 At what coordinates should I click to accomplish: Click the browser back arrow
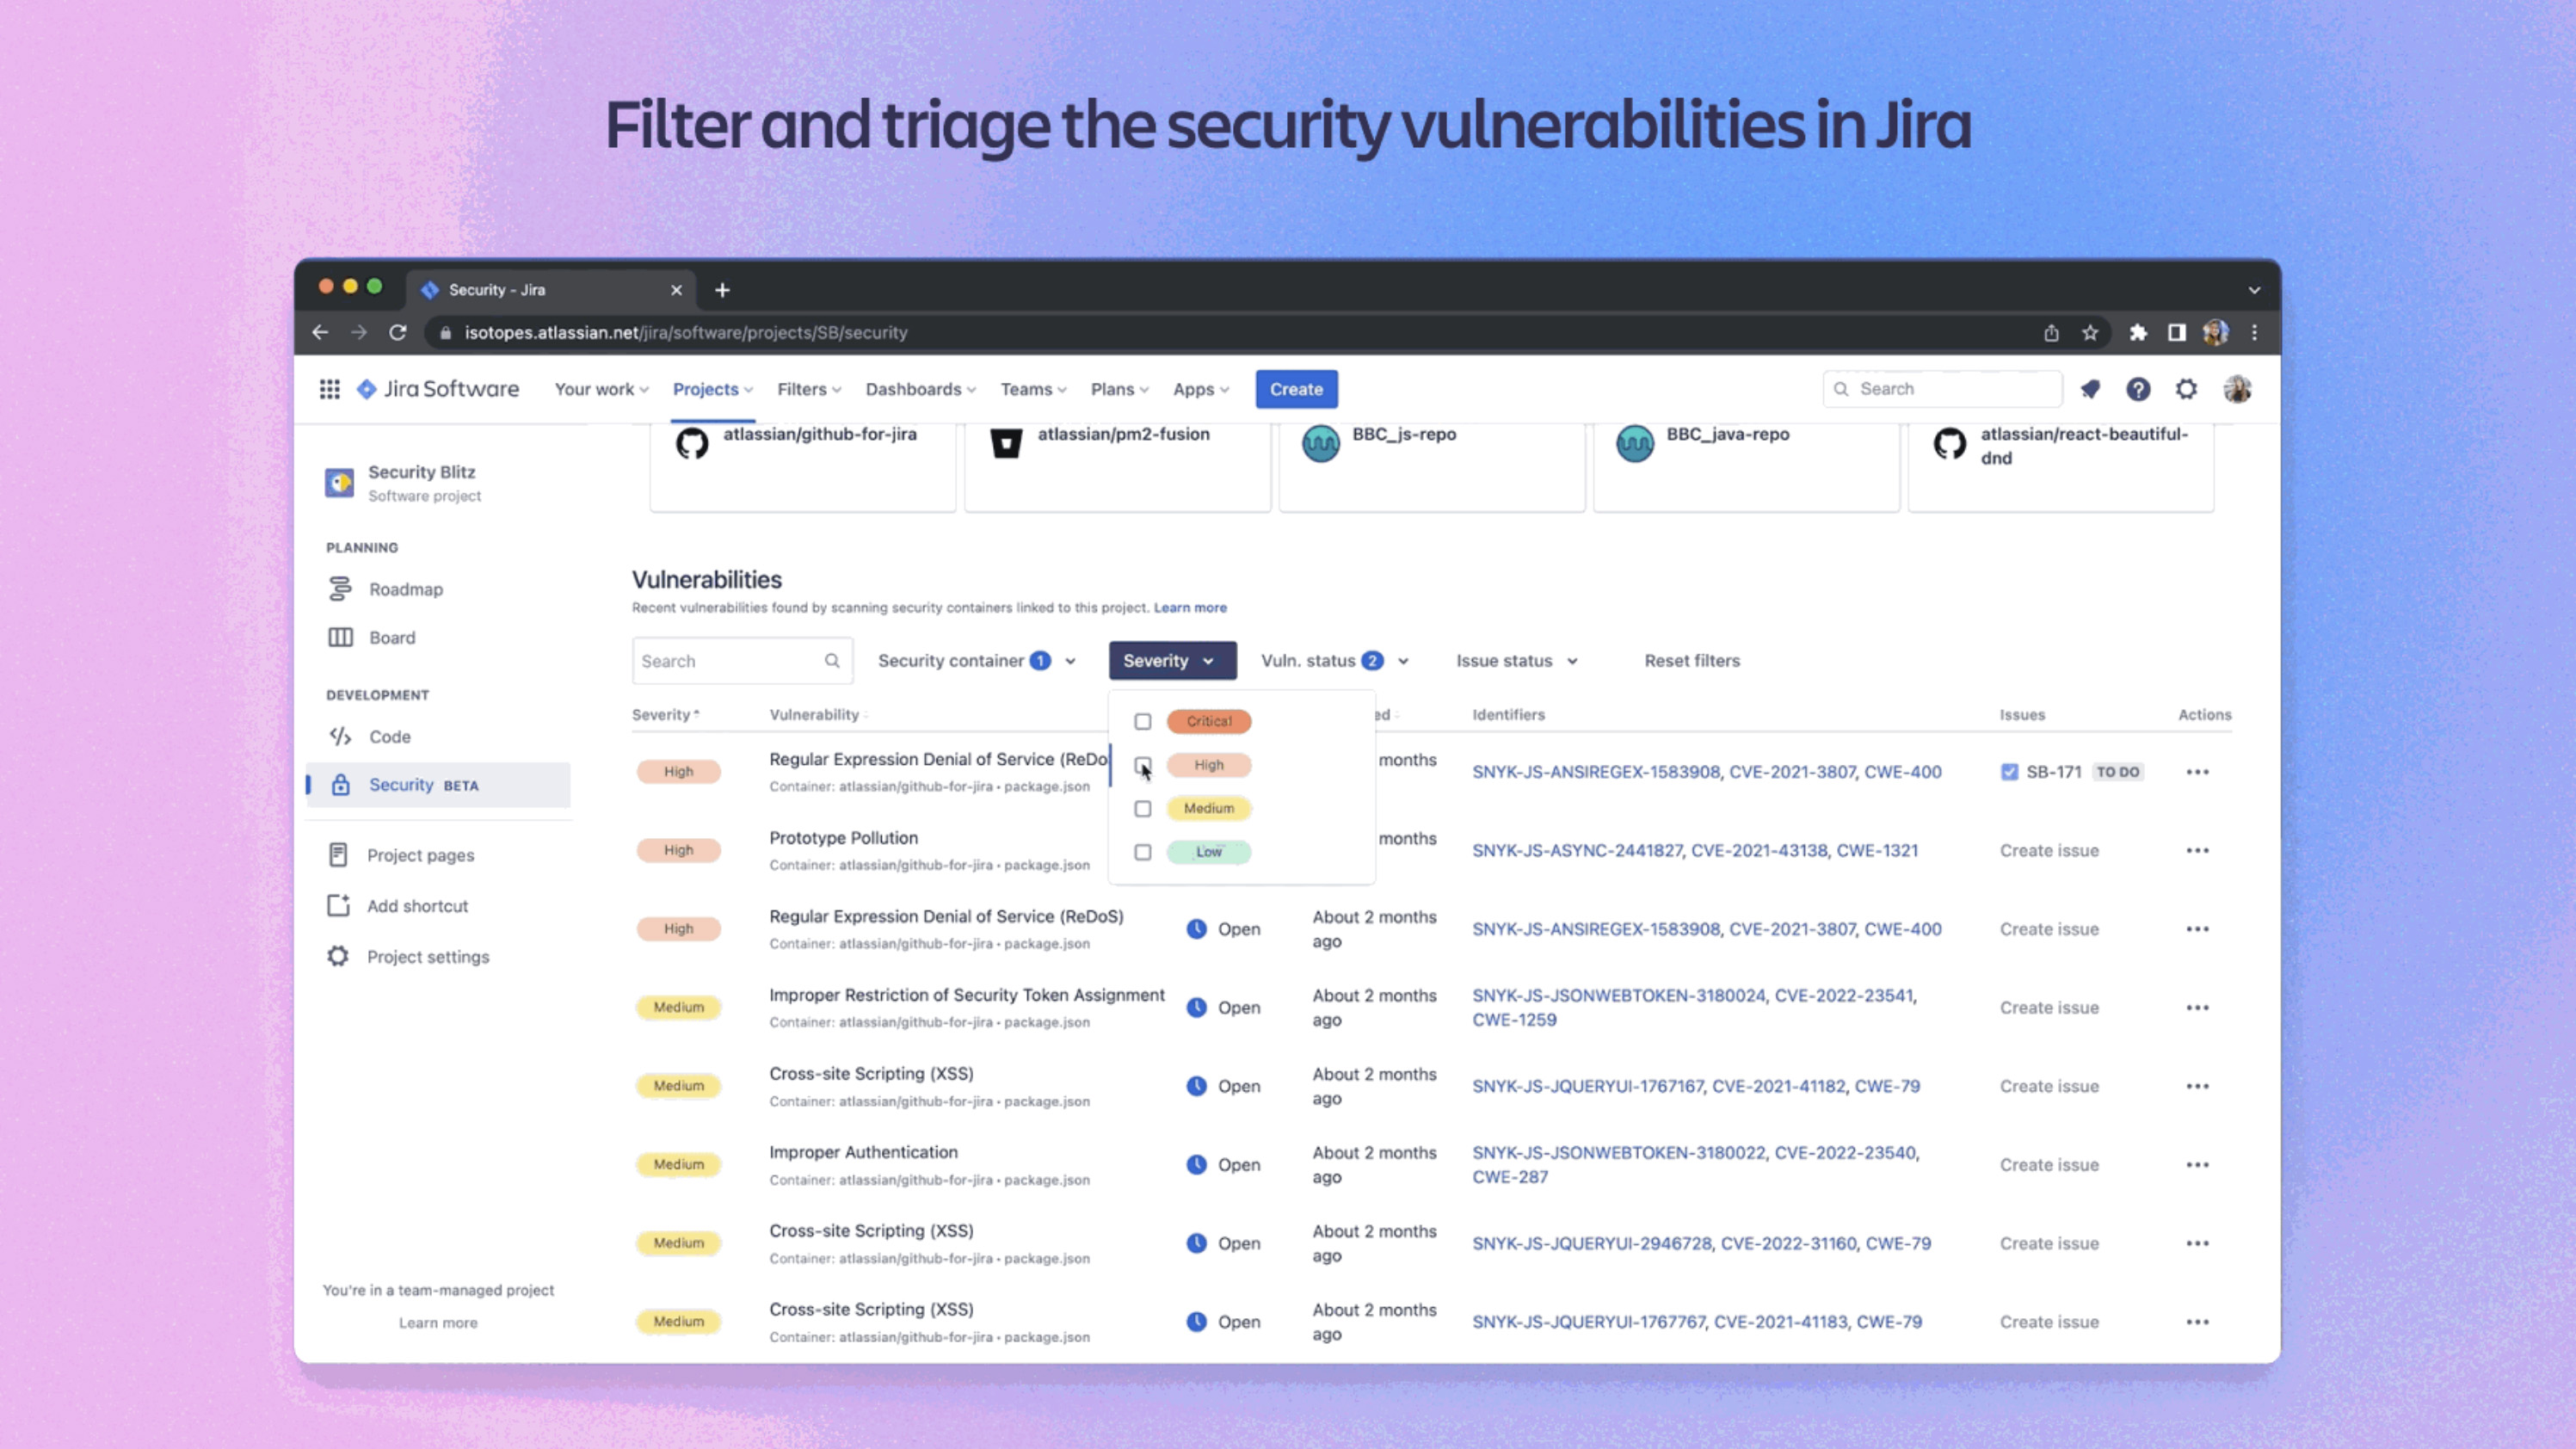320,332
